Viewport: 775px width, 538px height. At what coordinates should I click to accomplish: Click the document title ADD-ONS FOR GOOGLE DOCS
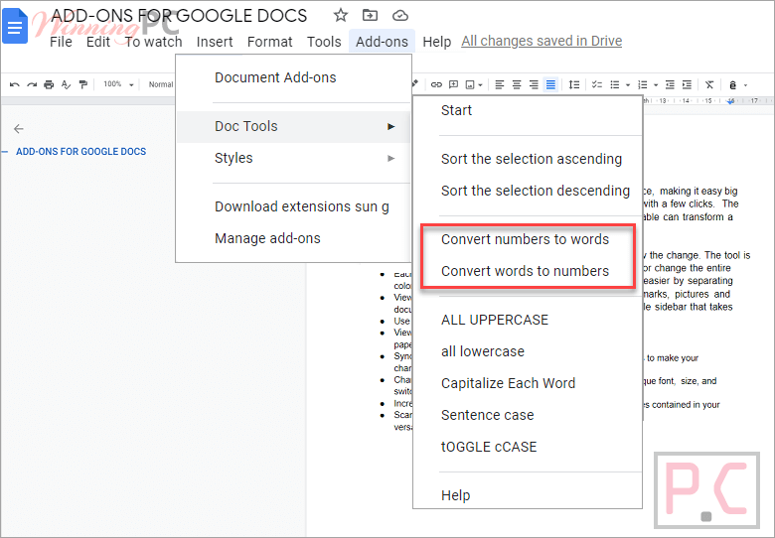click(x=179, y=16)
